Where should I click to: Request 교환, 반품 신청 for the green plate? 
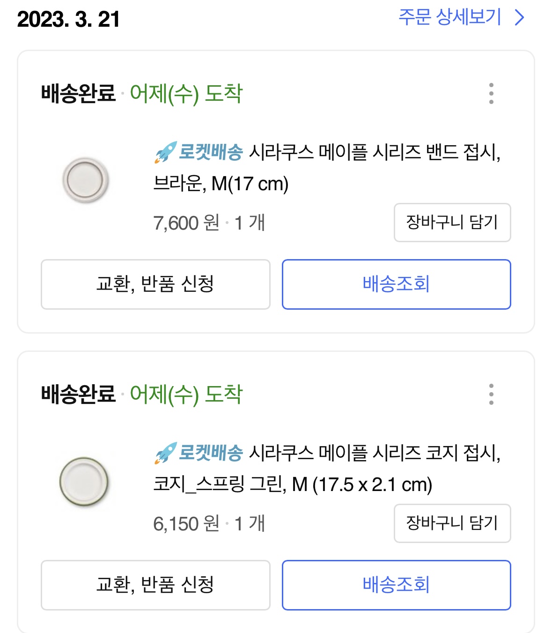pyautogui.click(x=155, y=585)
